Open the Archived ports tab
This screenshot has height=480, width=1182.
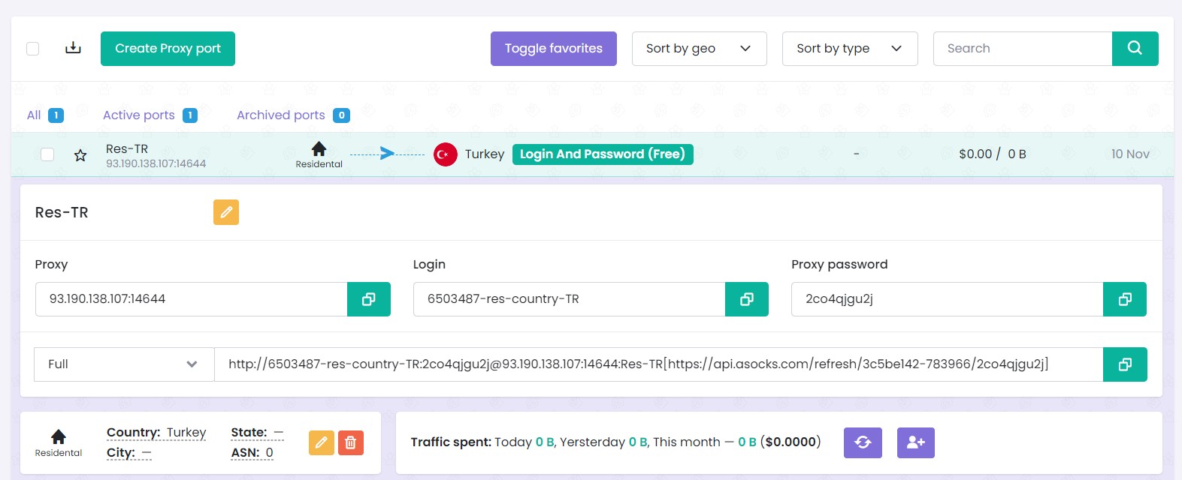(x=281, y=115)
